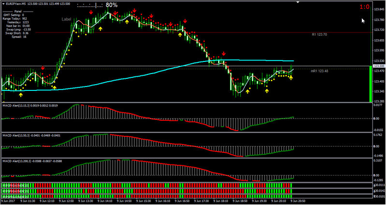Select the top FXGAINER indicator row label

pyautogui.click(x=15, y=185)
